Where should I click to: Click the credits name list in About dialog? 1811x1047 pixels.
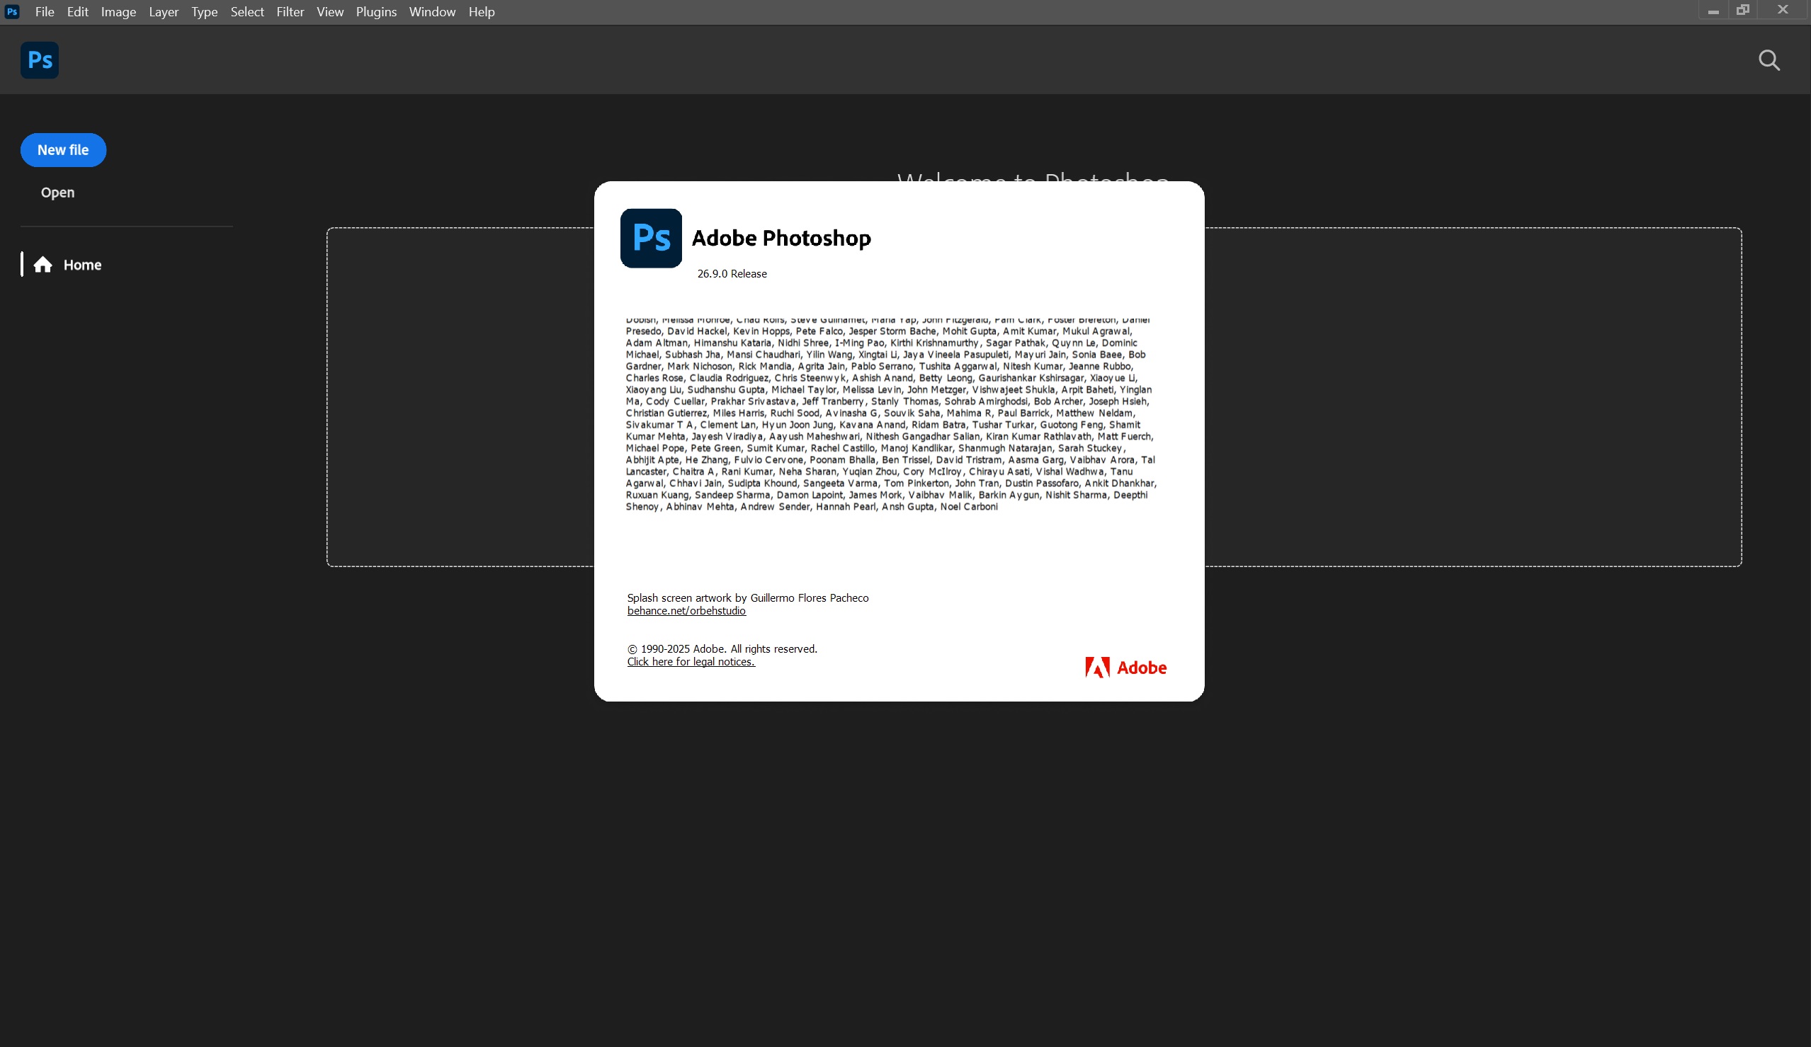click(x=891, y=413)
